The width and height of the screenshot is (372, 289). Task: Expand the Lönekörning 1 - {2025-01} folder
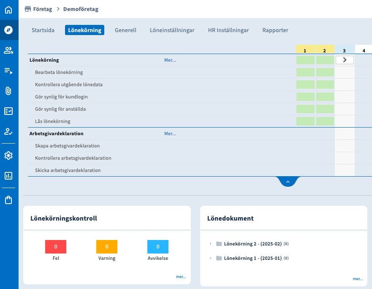(211, 258)
